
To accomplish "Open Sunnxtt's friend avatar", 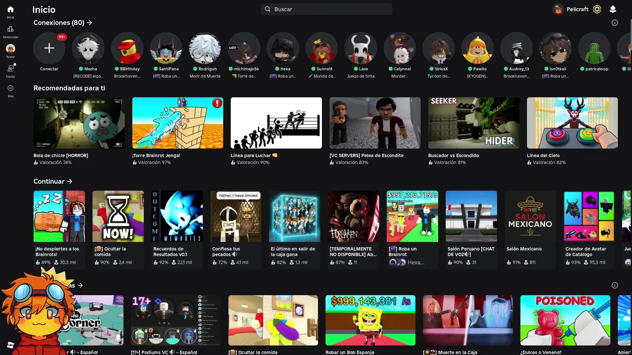I will [x=322, y=48].
